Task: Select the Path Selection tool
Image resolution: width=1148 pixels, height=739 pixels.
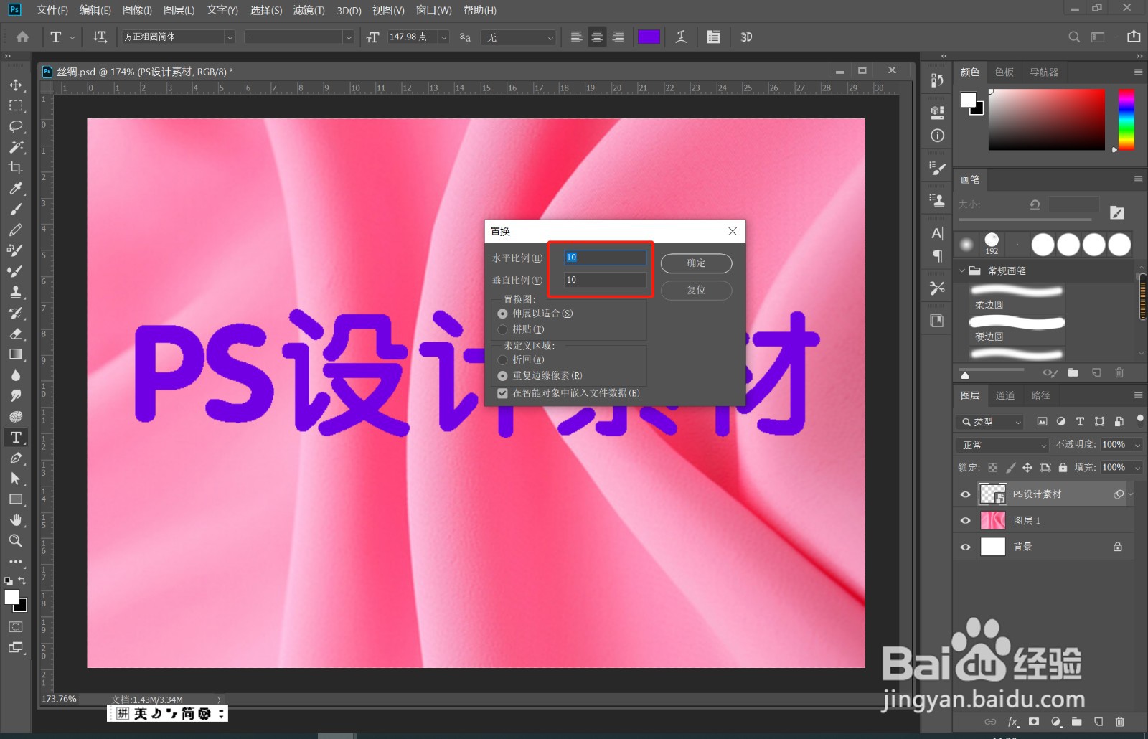Action: point(16,479)
